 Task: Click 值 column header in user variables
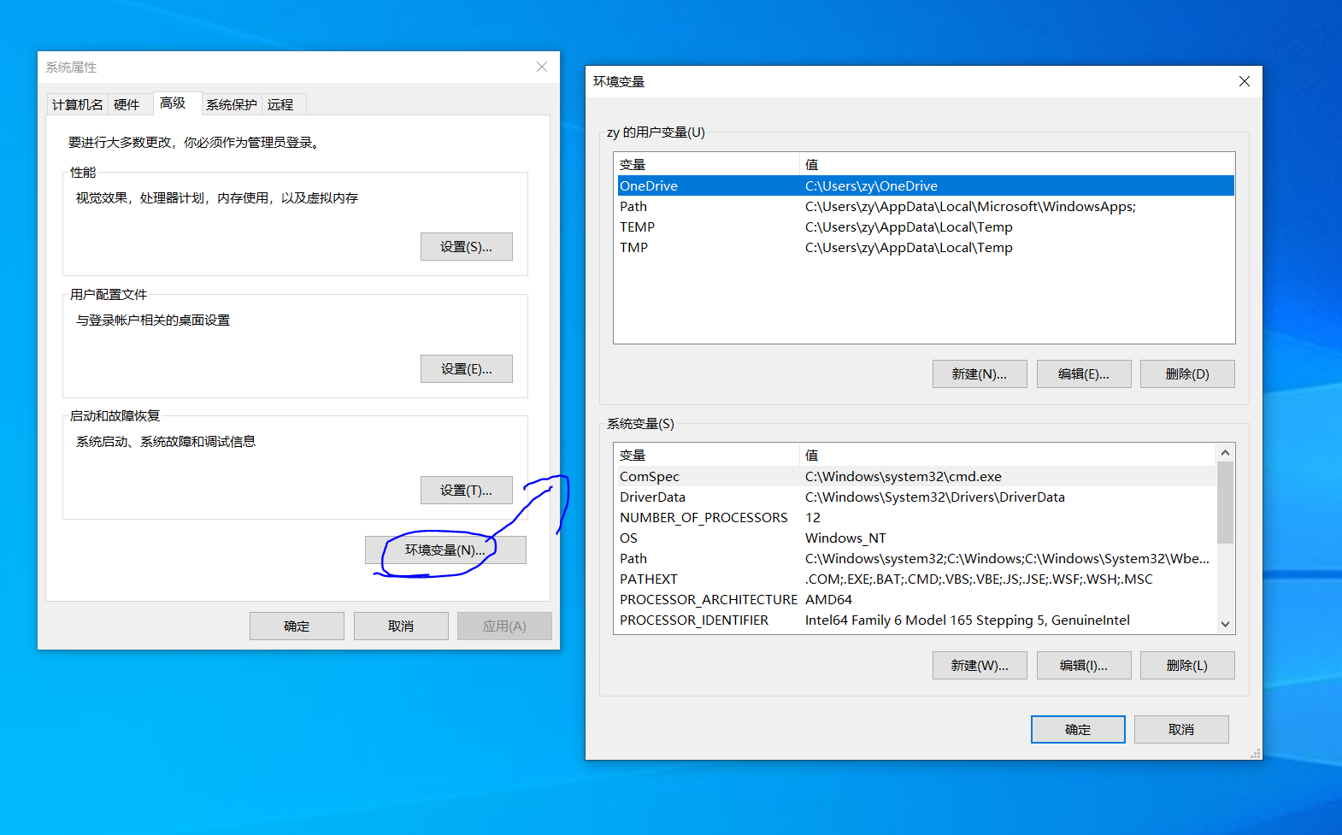1017,164
